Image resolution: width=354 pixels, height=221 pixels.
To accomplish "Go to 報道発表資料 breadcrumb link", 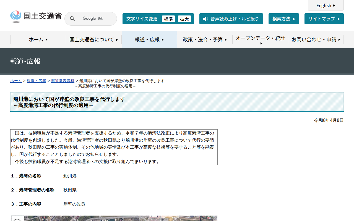I will 63,81.
